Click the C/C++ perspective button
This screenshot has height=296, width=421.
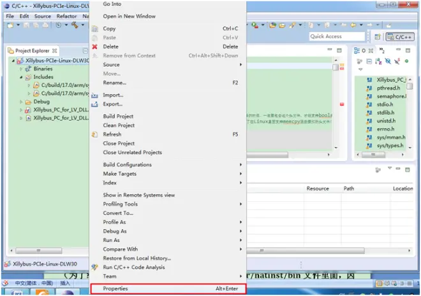click(x=400, y=37)
